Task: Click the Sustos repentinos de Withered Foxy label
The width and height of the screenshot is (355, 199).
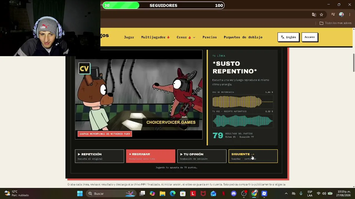Action: [x=105, y=134]
